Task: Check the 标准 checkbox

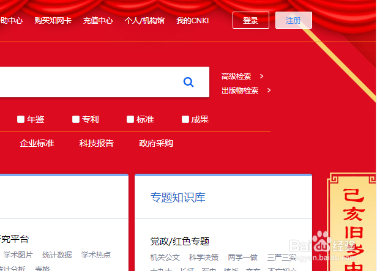Action: pos(130,119)
